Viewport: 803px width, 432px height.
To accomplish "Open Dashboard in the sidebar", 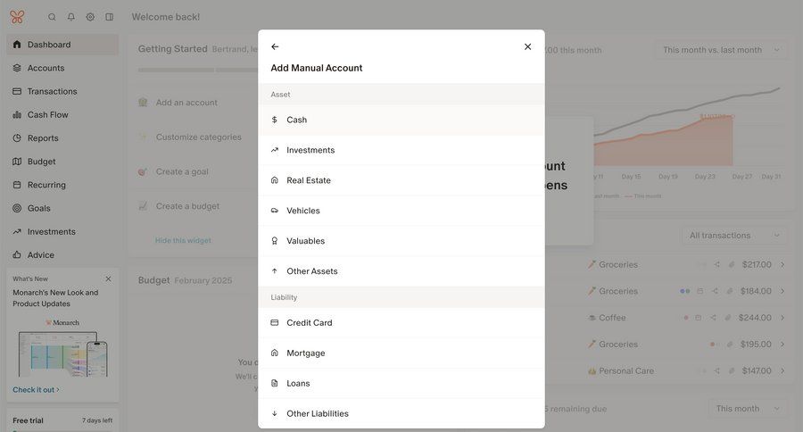I will (62, 45).
